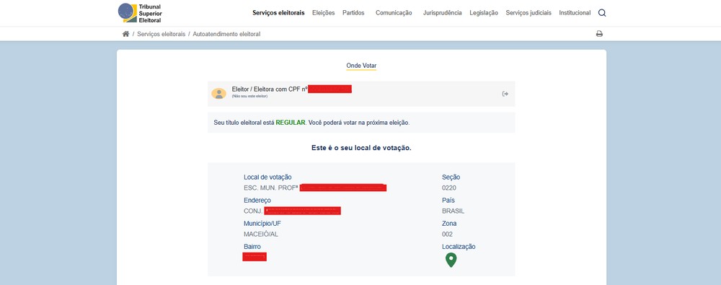This screenshot has width=721, height=285.
Task: Click the 'Bairro' label
Action: pyautogui.click(x=252, y=247)
